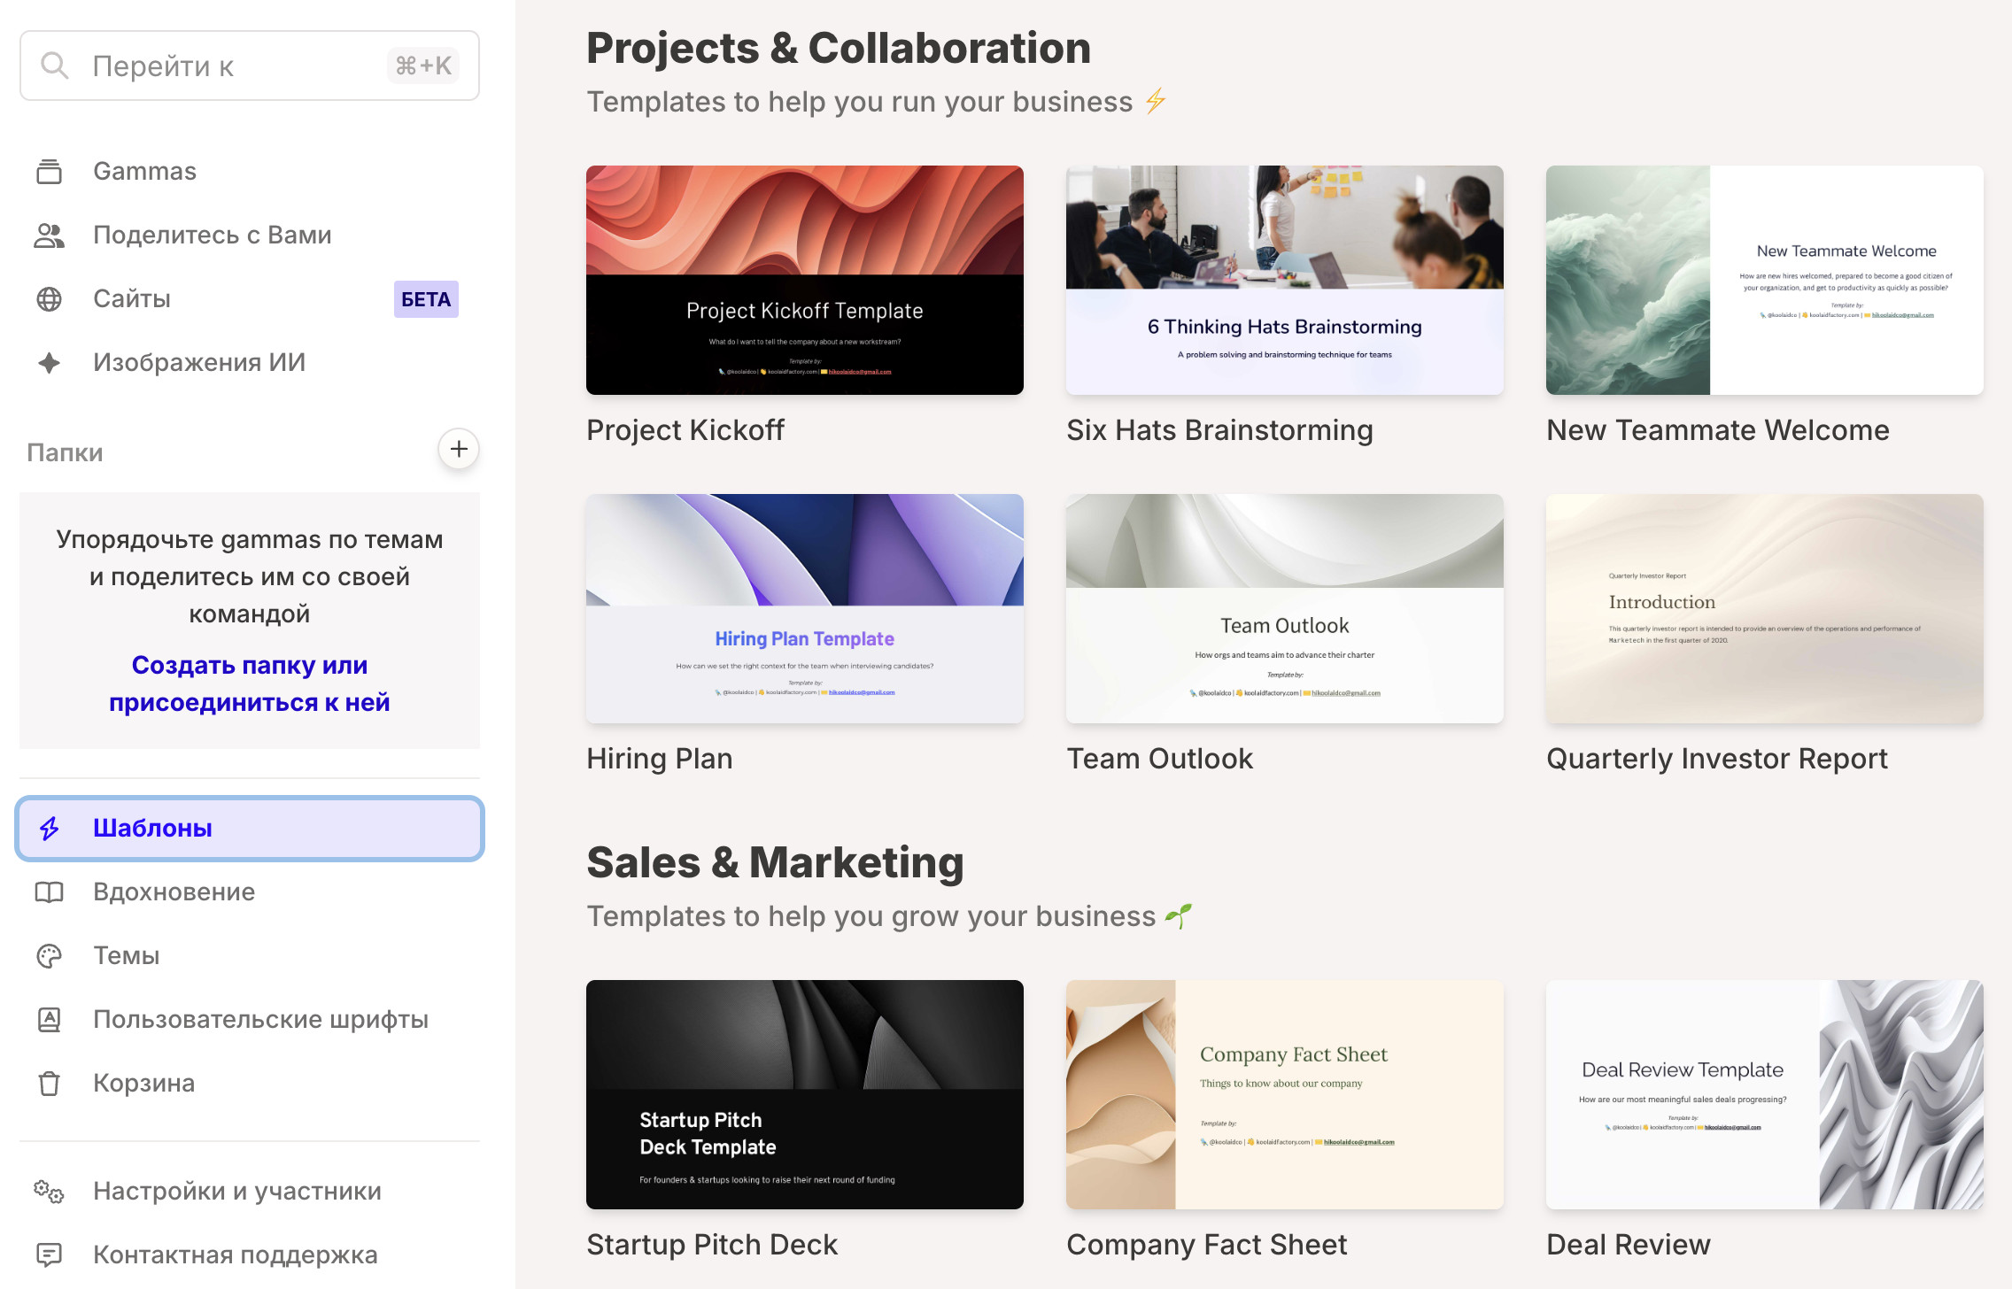
Task: Open the Project Kickoff template thumbnail
Action: [x=805, y=280]
